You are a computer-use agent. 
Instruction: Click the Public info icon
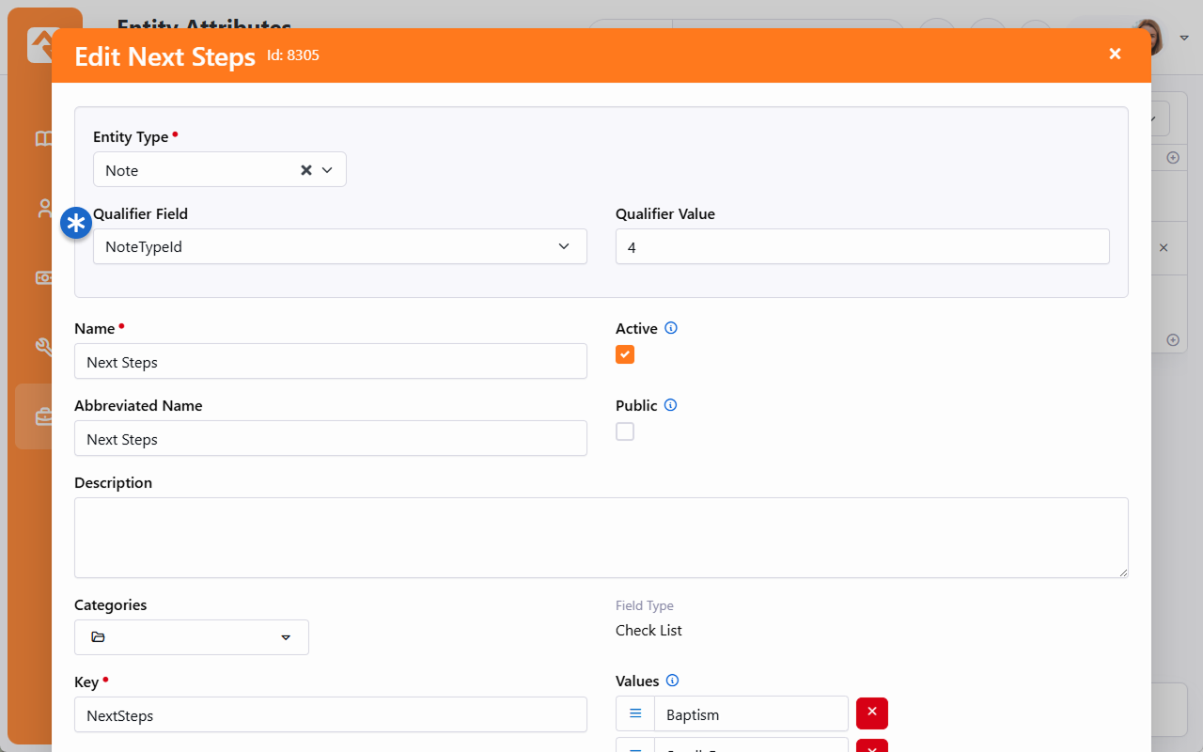coord(670,405)
